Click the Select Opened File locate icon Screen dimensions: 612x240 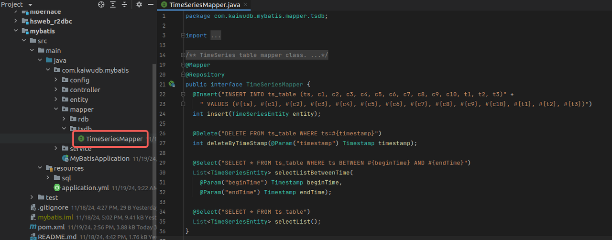pyautogui.click(x=101, y=4)
